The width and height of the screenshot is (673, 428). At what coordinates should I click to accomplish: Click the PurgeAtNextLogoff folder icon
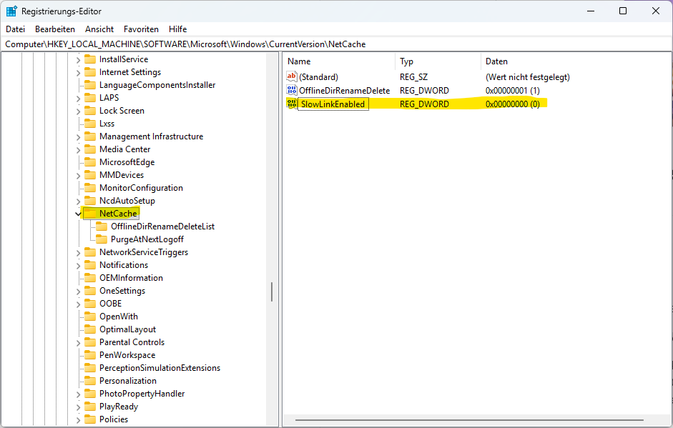click(x=102, y=239)
